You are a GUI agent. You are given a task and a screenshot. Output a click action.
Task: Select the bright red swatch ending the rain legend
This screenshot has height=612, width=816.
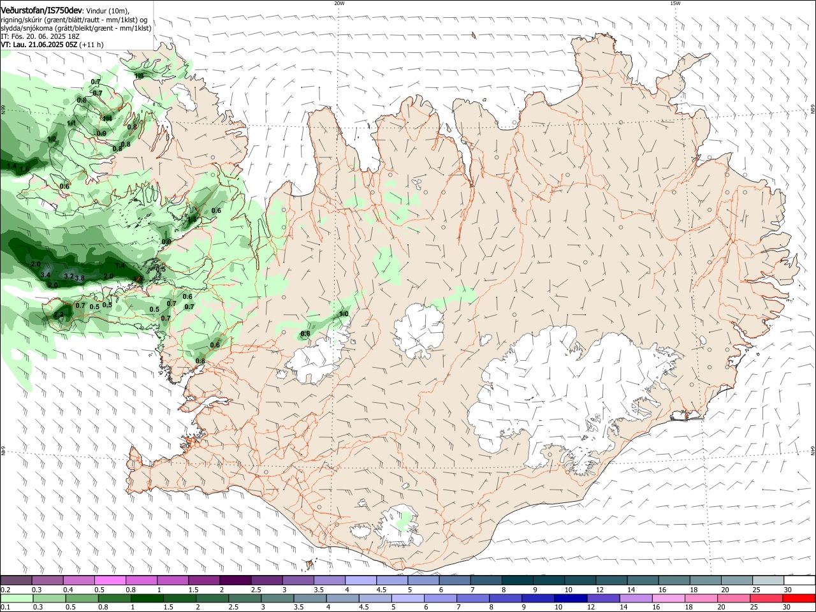click(x=799, y=599)
